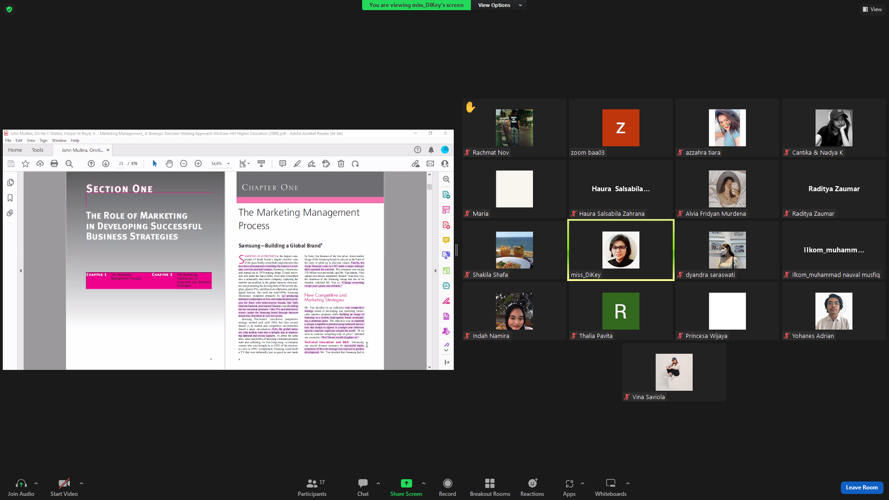Open the fountain-pen sign tool in toolbar
Viewport: 889px width, 500px height.
[x=312, y=164]
